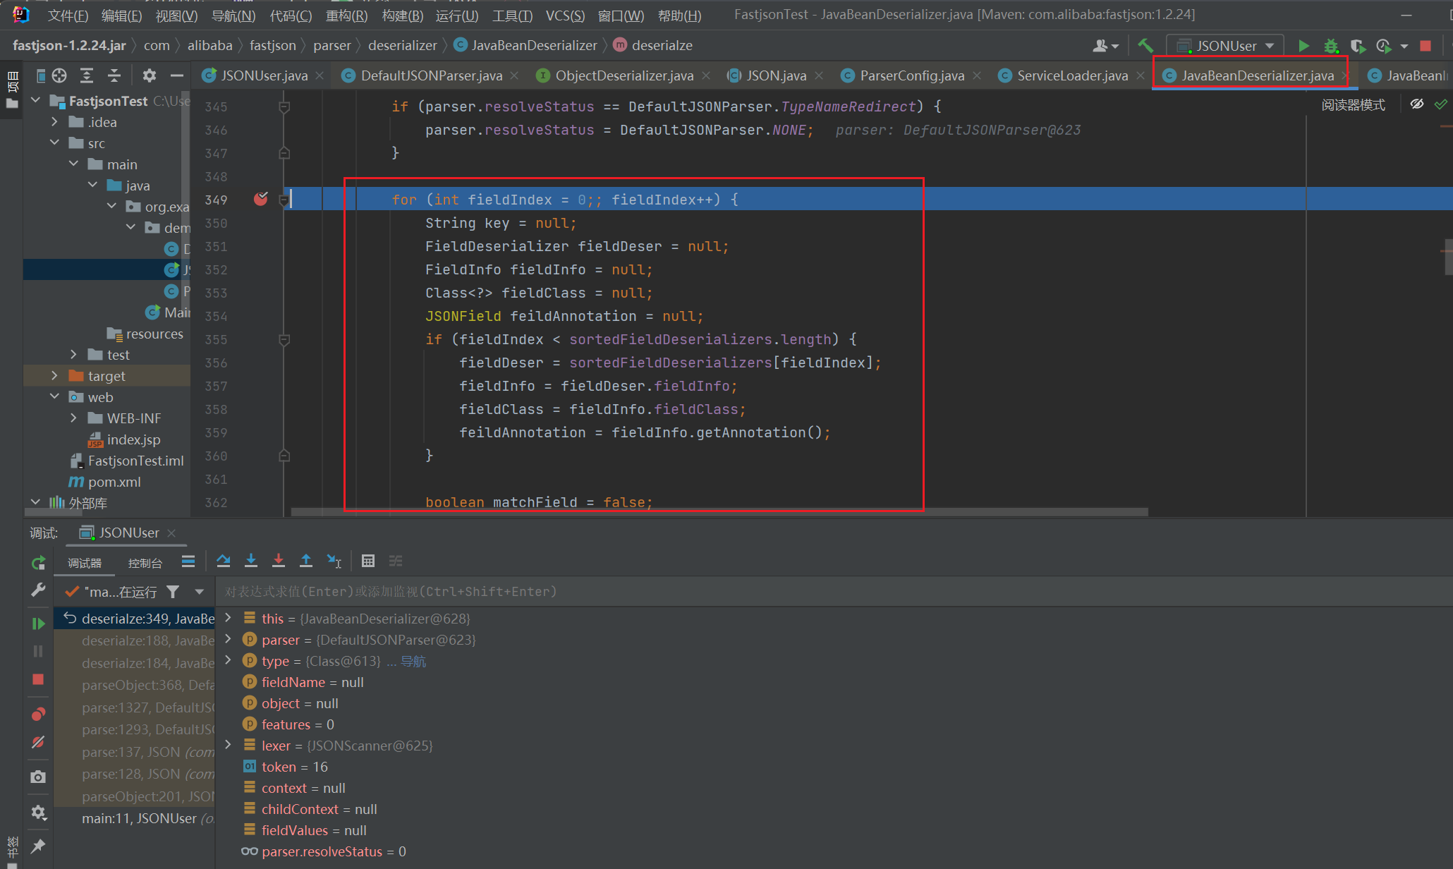
Task: Open the Evaluate Expression calculator icon
Action: click(367, 561)
